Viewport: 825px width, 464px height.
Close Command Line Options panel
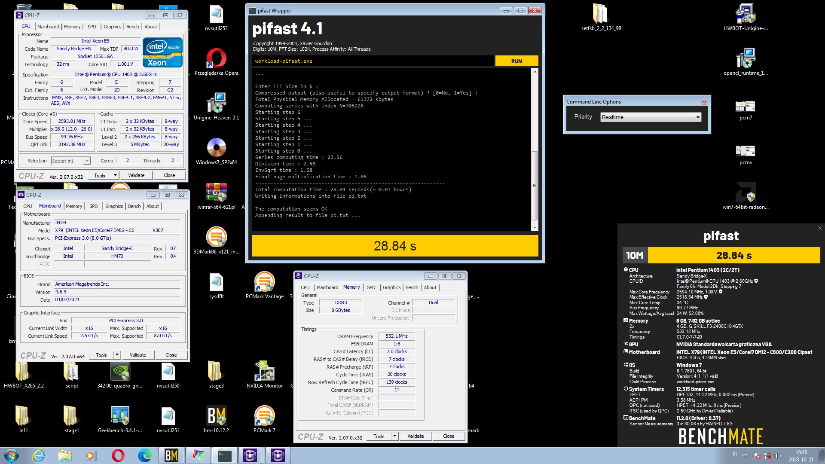coord(704,102)
